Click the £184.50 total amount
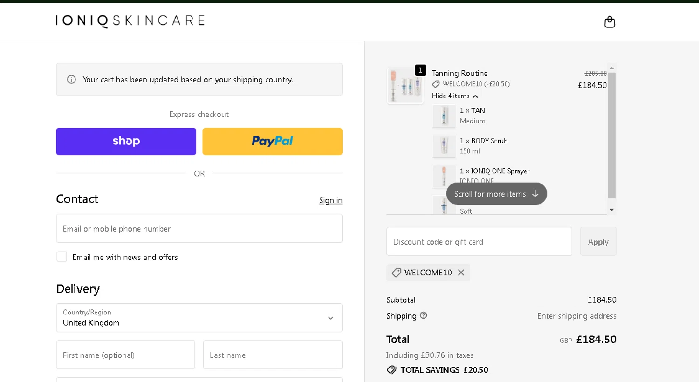The image size is (699, 382). [596, 340]
